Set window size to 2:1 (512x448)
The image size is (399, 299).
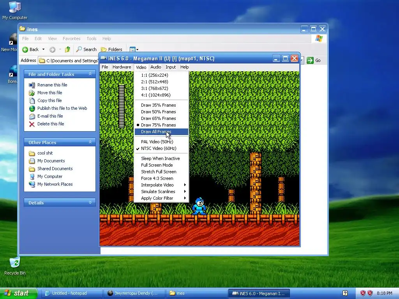click(161, 82)
